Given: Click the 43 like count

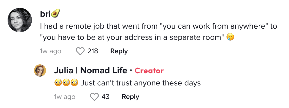Looking at the screenshot, I should pyautogui.click(x=106, y=97).
